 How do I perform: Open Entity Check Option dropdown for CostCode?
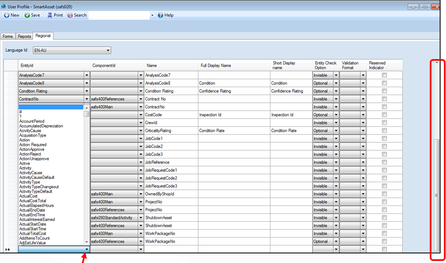click(336, 115)
